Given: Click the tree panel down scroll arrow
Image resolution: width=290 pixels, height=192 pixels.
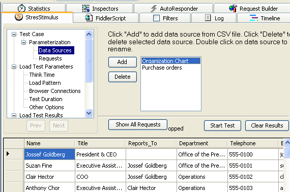Looking at the screenshot, I should [89, 113].
